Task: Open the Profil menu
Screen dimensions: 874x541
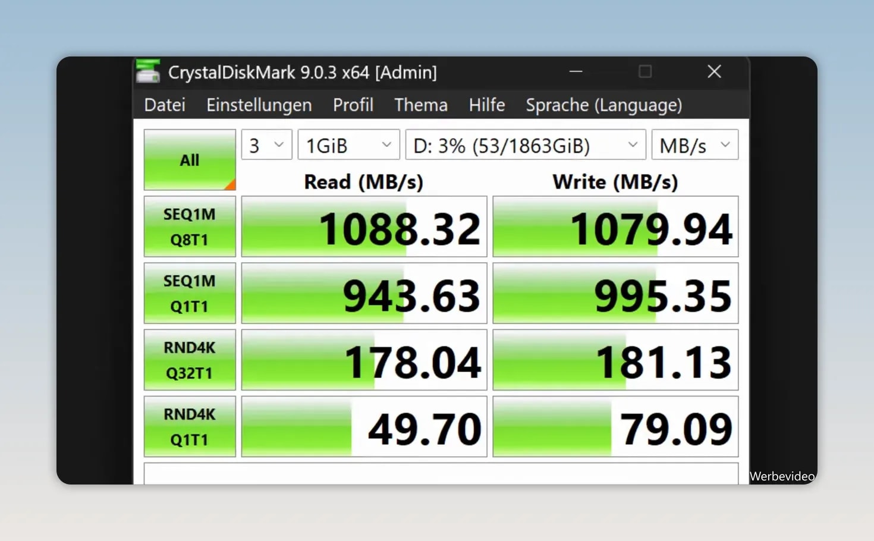Action: click(x=353, y=105)
